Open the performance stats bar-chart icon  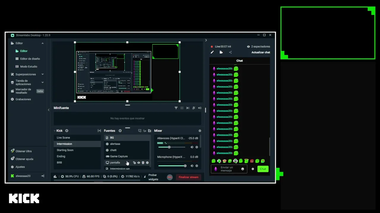click(55, 177)
